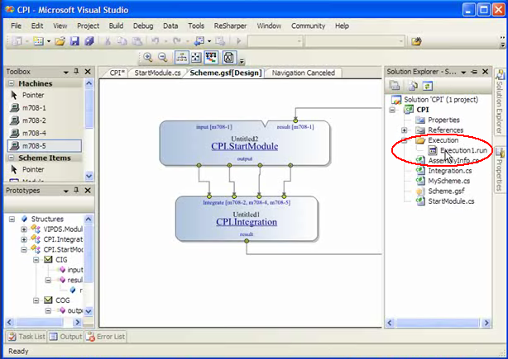Zoom in on the scheme diagram
The height and width of the screenshot is (359, 508).
coord(148,58)
